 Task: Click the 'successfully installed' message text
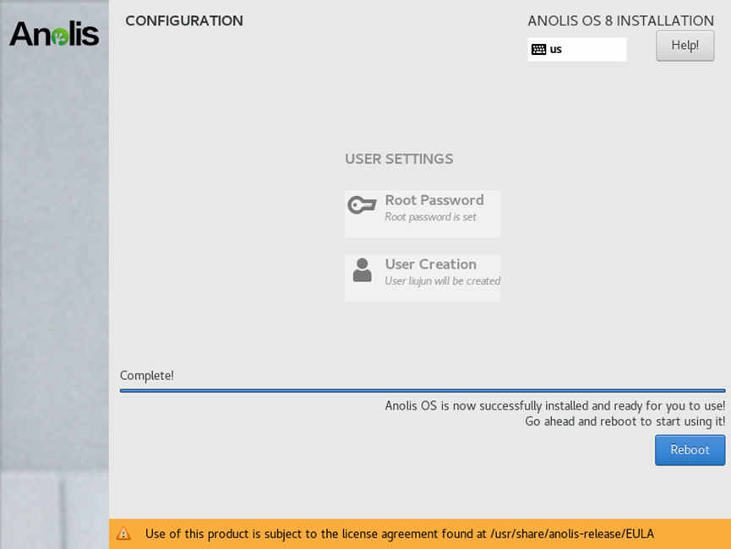(555, 406)
